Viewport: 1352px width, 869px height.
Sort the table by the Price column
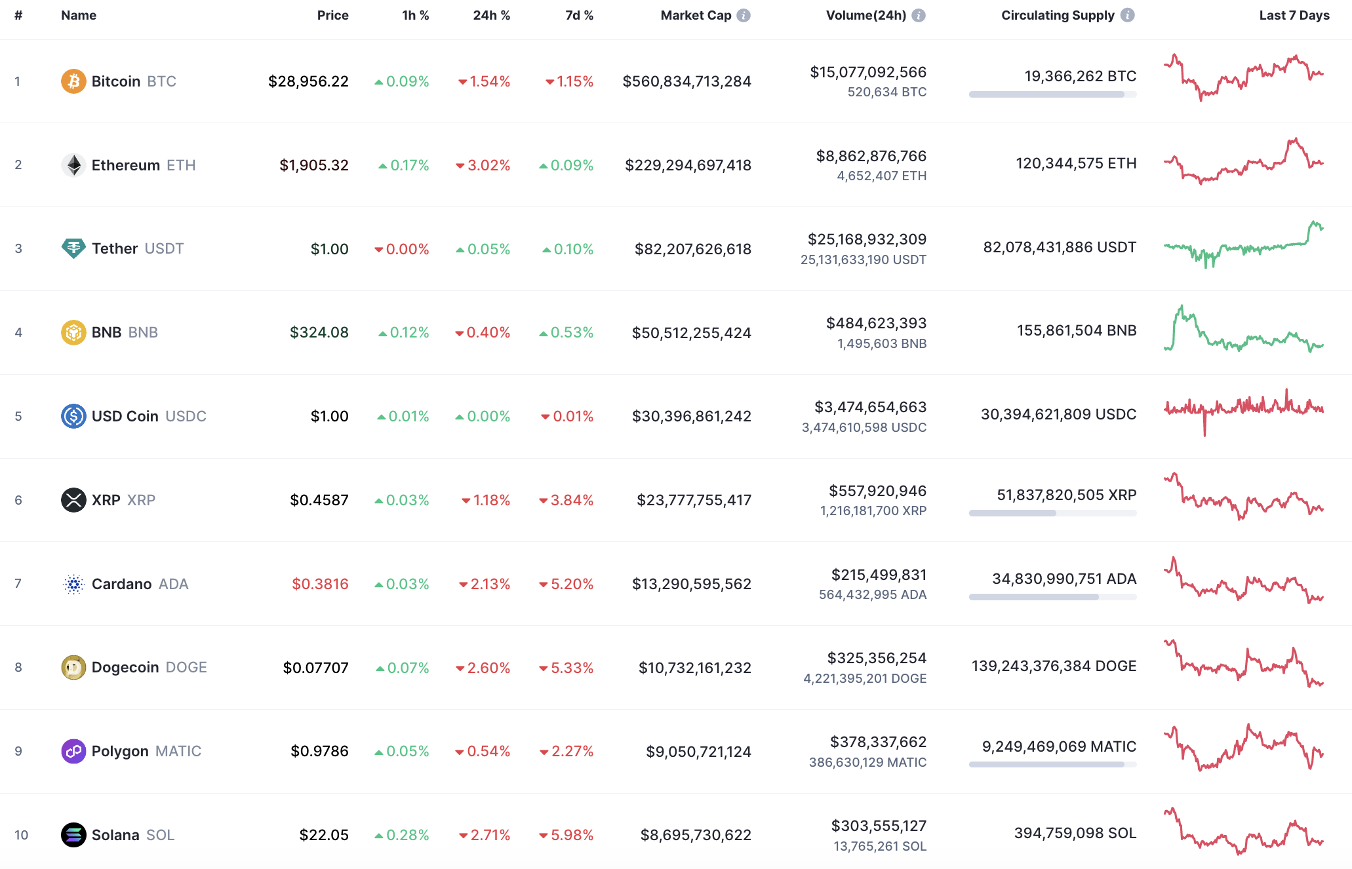(x=333, y=15)
